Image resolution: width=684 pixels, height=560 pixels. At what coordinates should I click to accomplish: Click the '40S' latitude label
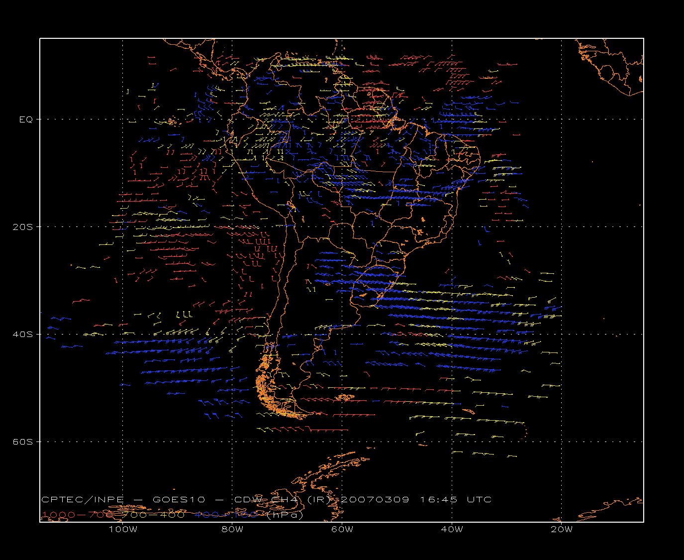click(x=22, y=335)
